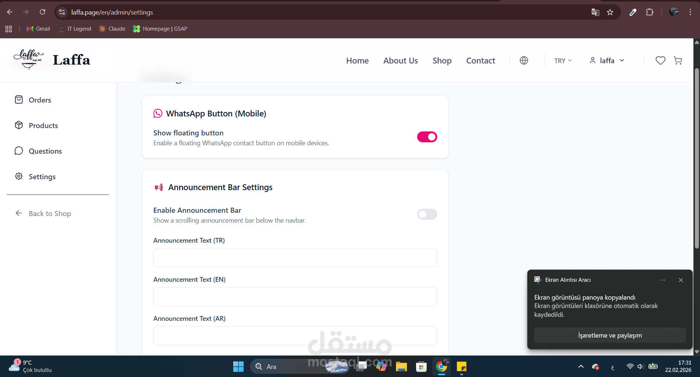Focus the Announcement Text (EN) field

tap(295, 297)
